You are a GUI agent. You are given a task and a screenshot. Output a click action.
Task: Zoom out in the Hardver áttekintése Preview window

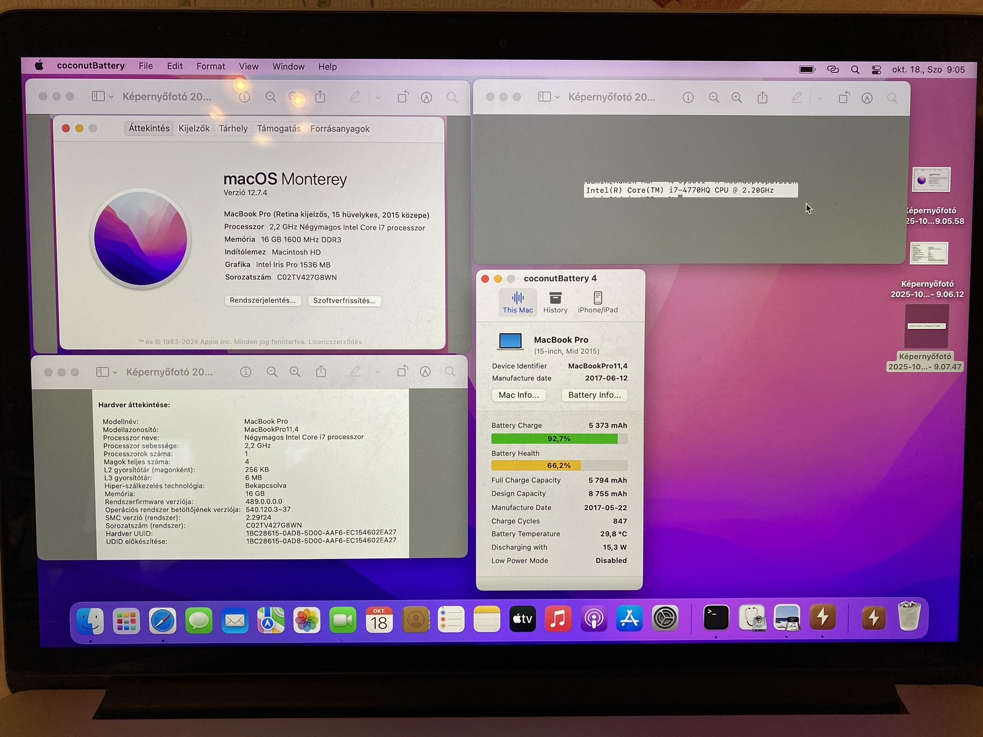click(272, 371)
